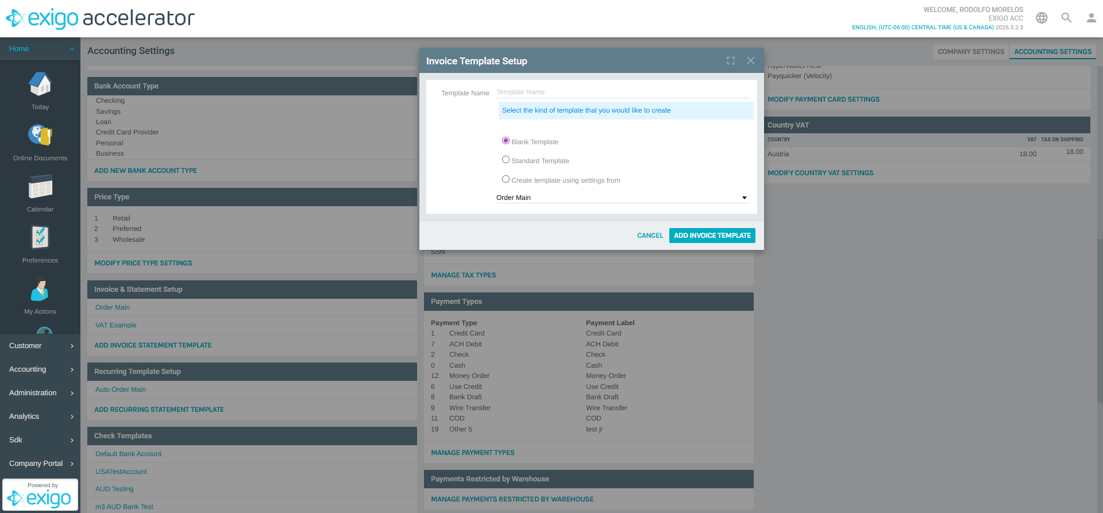Open Online Documents globe icon
This screenshot has height=513, width=1103.
point(40,136)
